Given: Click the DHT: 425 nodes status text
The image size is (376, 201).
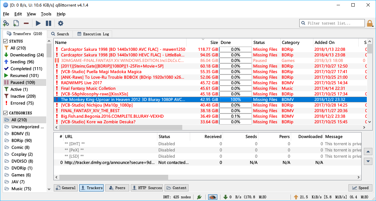Looking at the screenshot, I should pos(177,197).
